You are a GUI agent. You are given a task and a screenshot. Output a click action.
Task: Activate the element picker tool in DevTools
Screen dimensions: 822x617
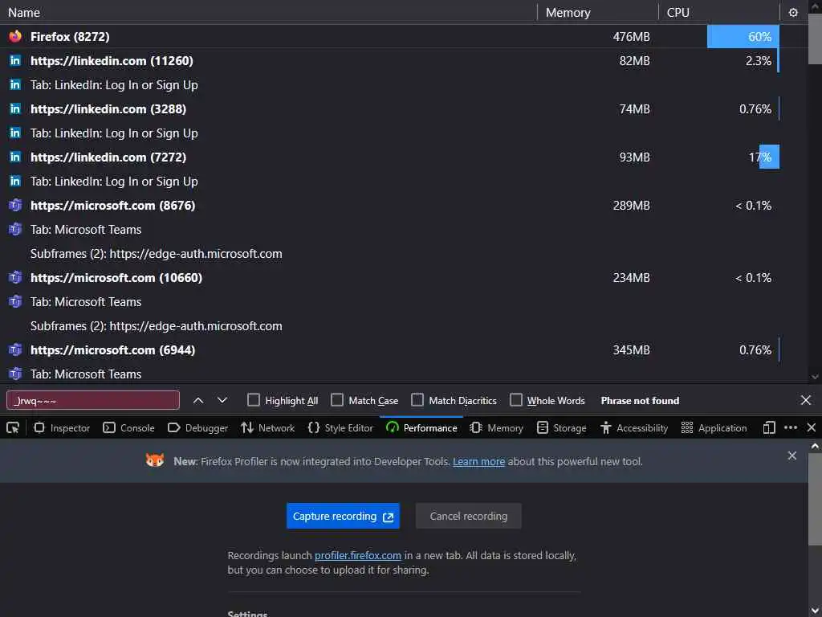click(13, 428)
